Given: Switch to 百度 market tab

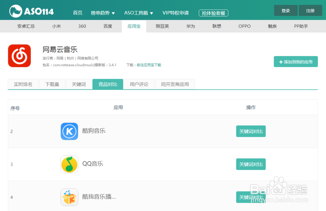Looking at the screenshot, I should point(108,26).
